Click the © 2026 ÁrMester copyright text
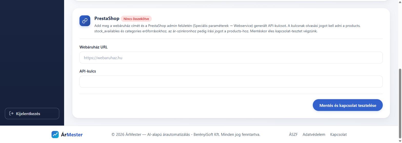The height and width of the screenshot is (143, 402). (186, 135)
